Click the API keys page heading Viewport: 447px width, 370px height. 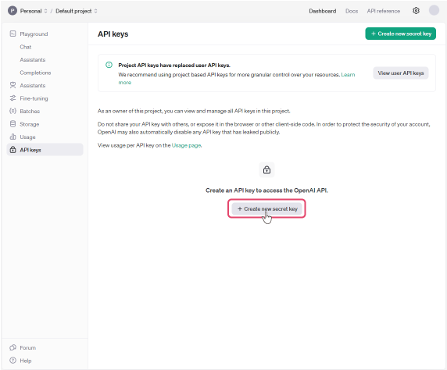tap(113, 34)
